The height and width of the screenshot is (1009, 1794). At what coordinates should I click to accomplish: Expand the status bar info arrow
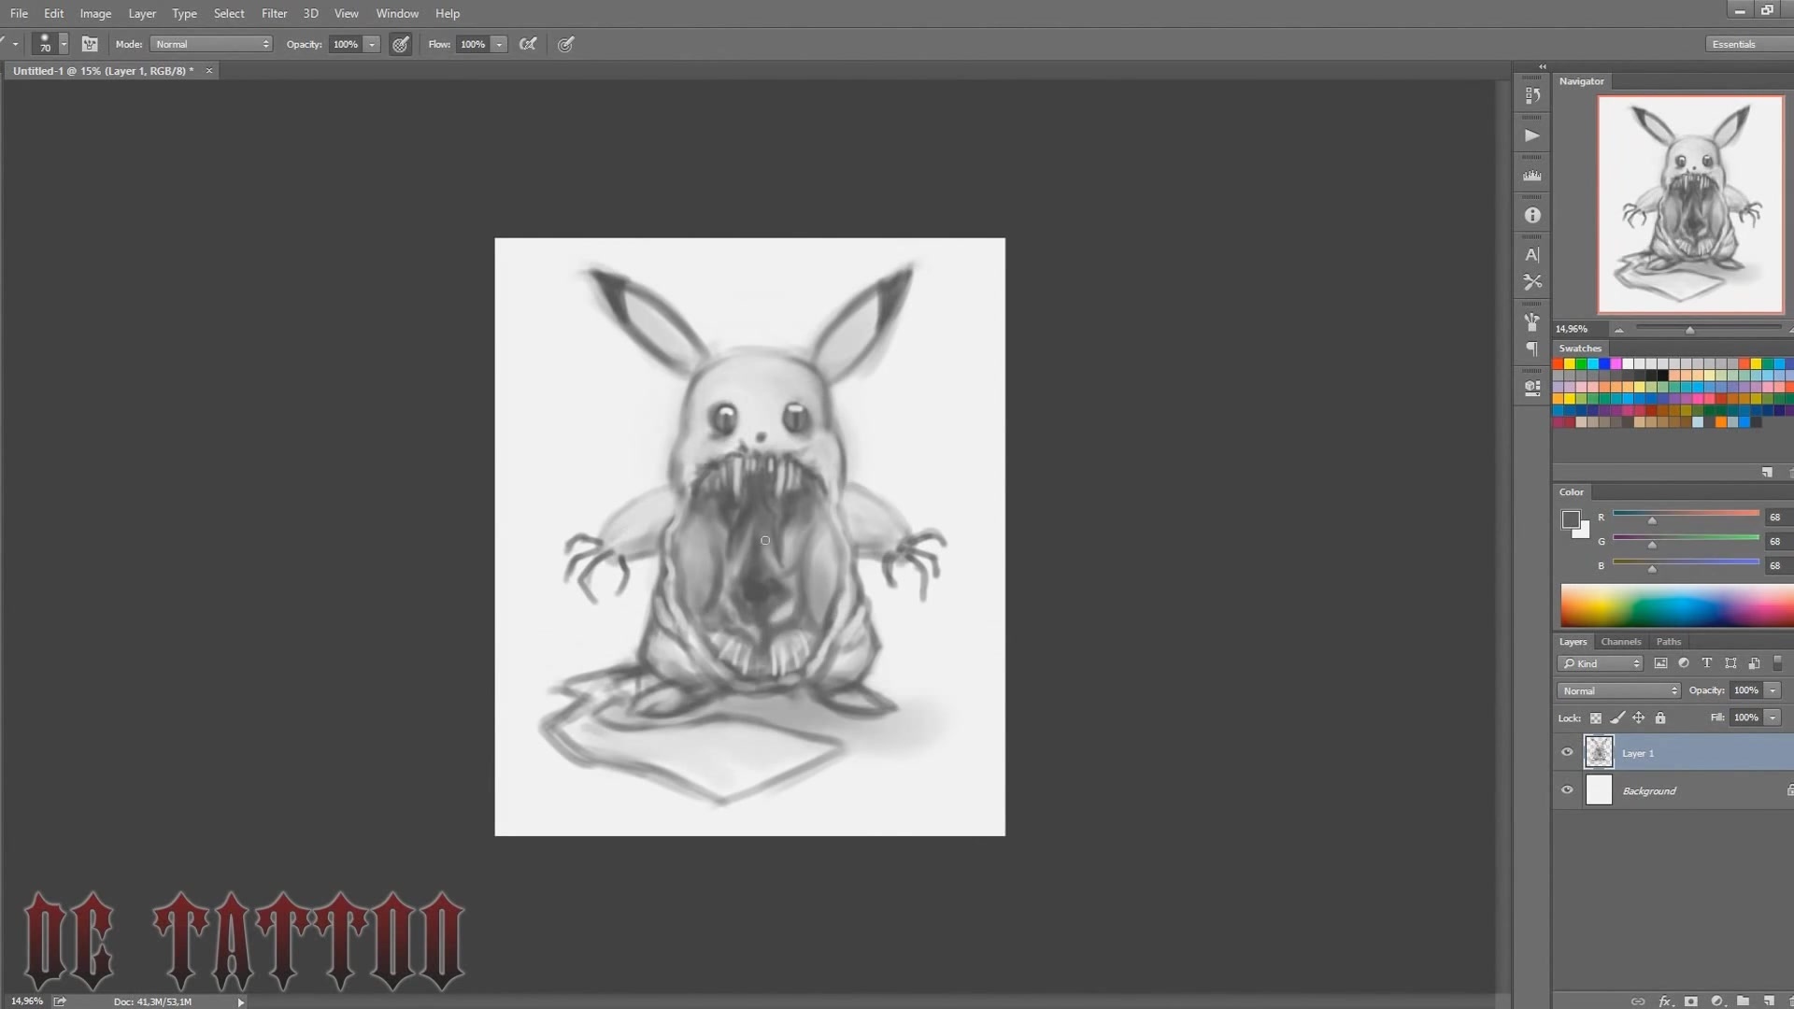tap(240, 1002)
